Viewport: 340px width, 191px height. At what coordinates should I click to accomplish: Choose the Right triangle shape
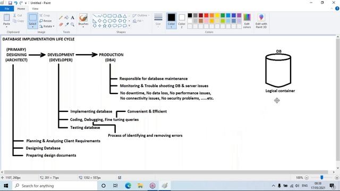coord(95,21)
